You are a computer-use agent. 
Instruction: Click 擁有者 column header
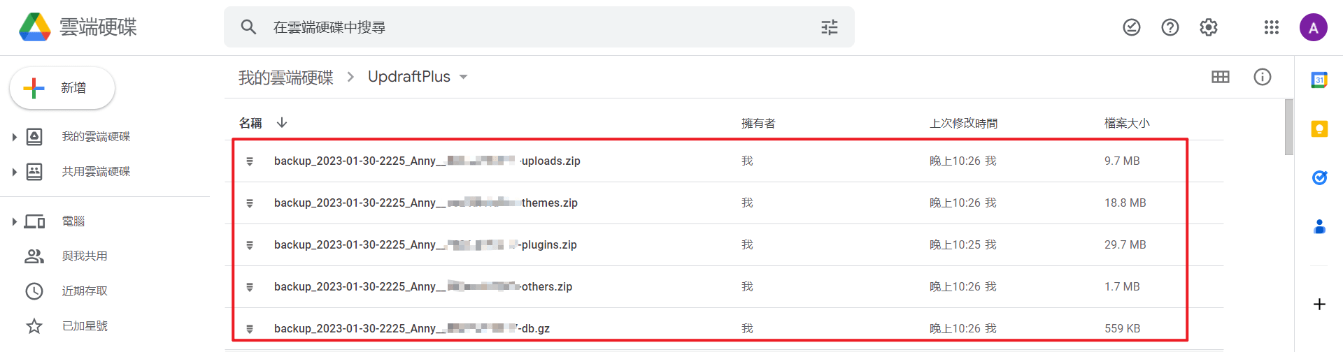click(x=758, y=124)
